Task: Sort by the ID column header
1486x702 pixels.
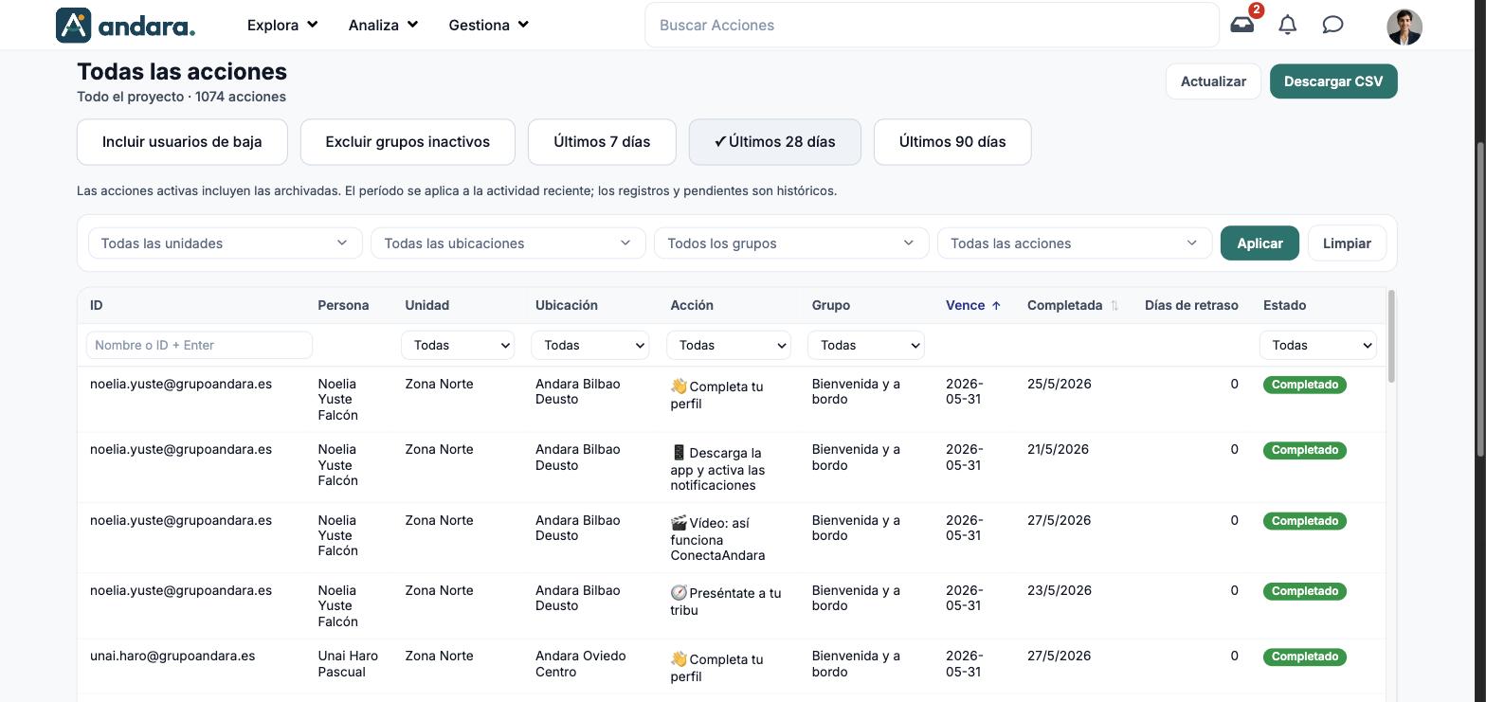Action: click(x=97, y=305)
